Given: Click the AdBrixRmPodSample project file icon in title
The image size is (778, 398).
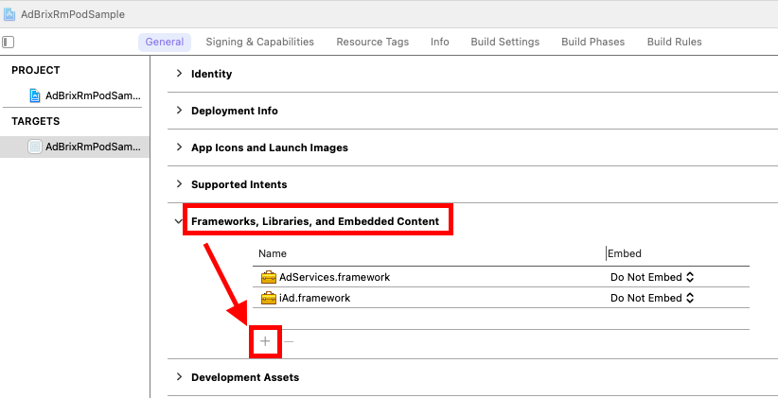Looking at the screenshot, I should click(x=9, y=14).
